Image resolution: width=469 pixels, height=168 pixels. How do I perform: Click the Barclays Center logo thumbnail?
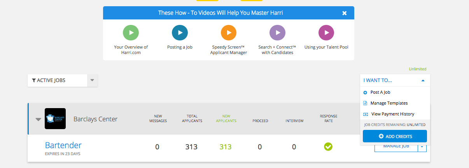pos(55,119)
